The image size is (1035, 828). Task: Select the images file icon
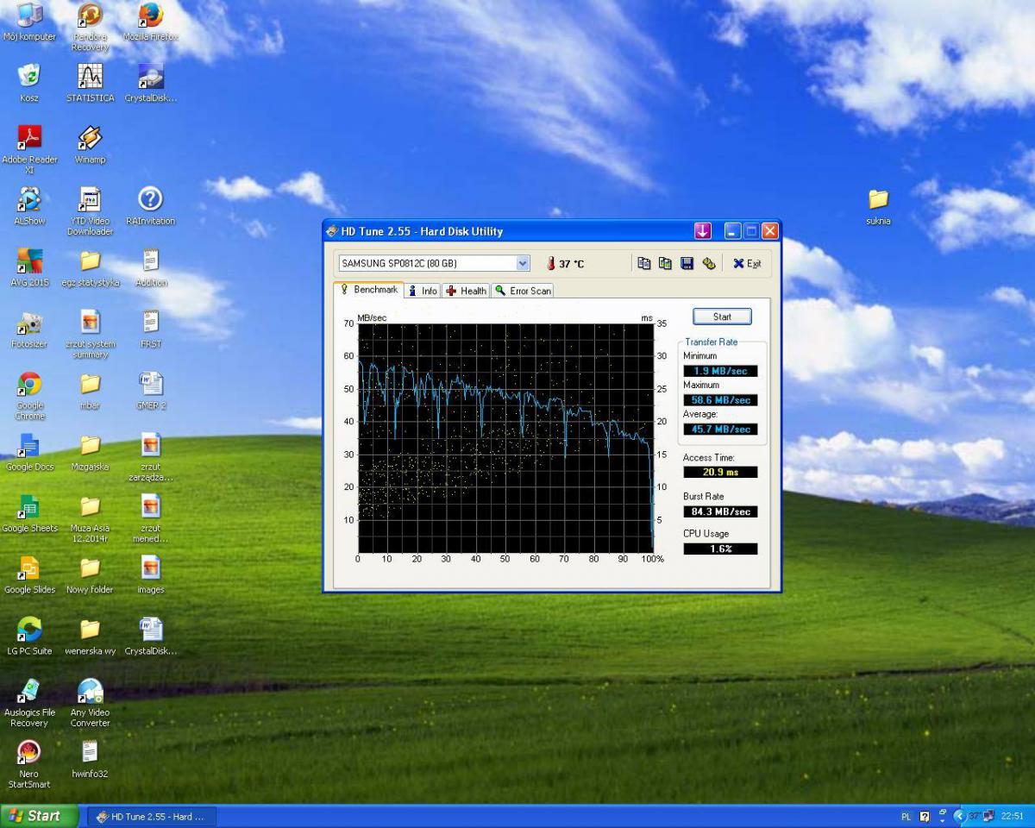(151, 574)
